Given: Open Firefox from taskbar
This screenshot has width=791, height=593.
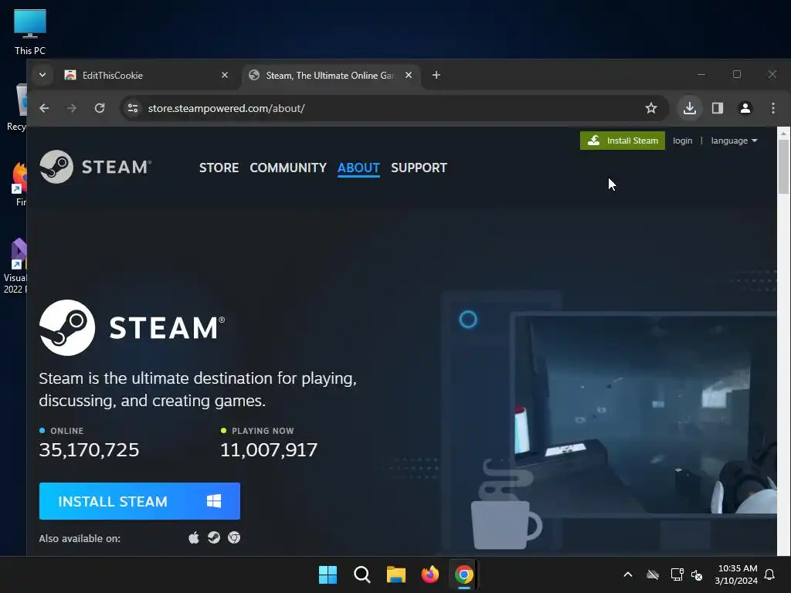Looking at the screenshot, I should tap(429, 574).
